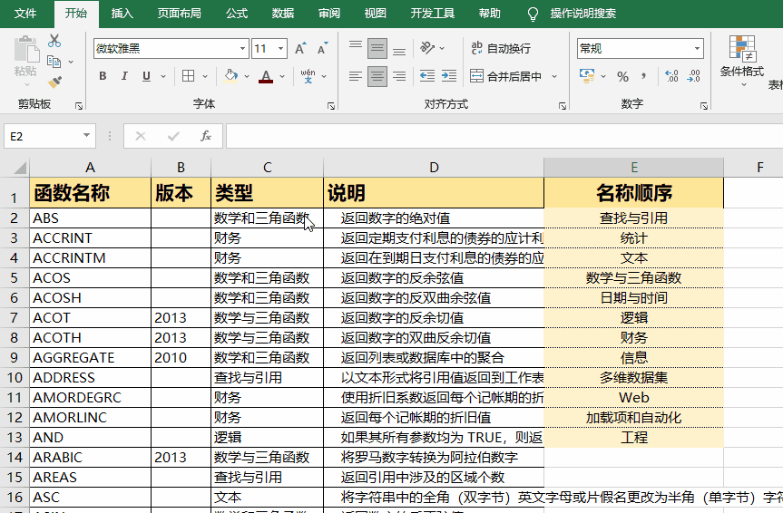This screenshot has height=513, width=783.
Task: Click the 合并后居中 merge and center button
Action: (x=506, y=77)
